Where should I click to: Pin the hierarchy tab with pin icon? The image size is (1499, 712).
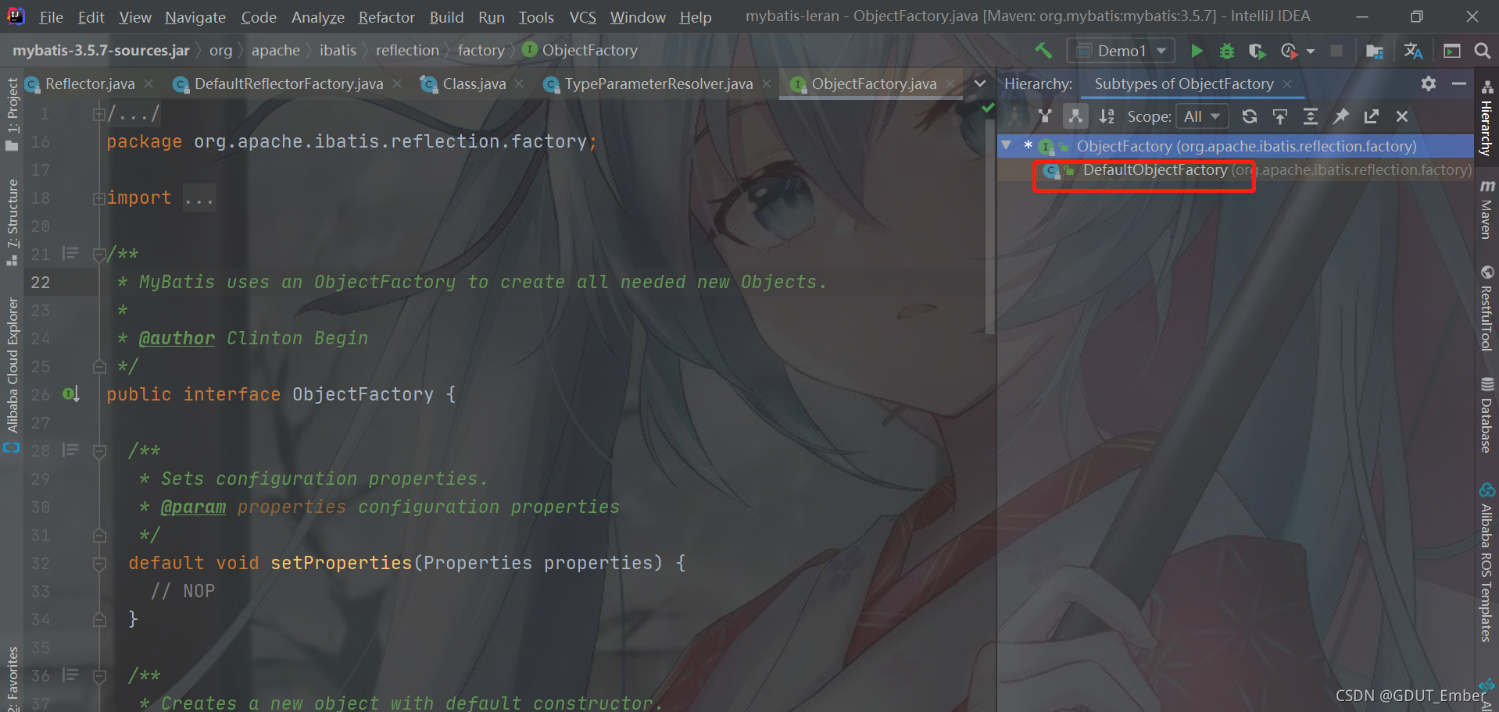1341,116
